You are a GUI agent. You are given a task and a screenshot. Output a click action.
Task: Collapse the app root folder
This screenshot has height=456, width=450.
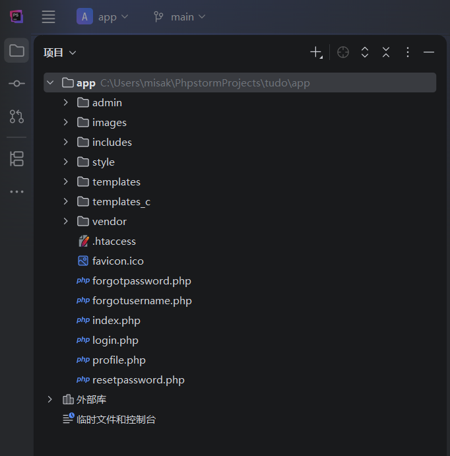click(50, 82)
